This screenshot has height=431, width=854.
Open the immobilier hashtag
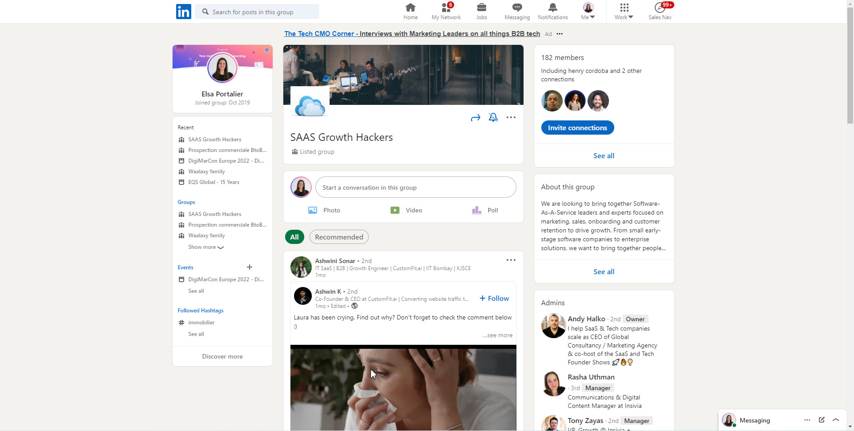201,323
